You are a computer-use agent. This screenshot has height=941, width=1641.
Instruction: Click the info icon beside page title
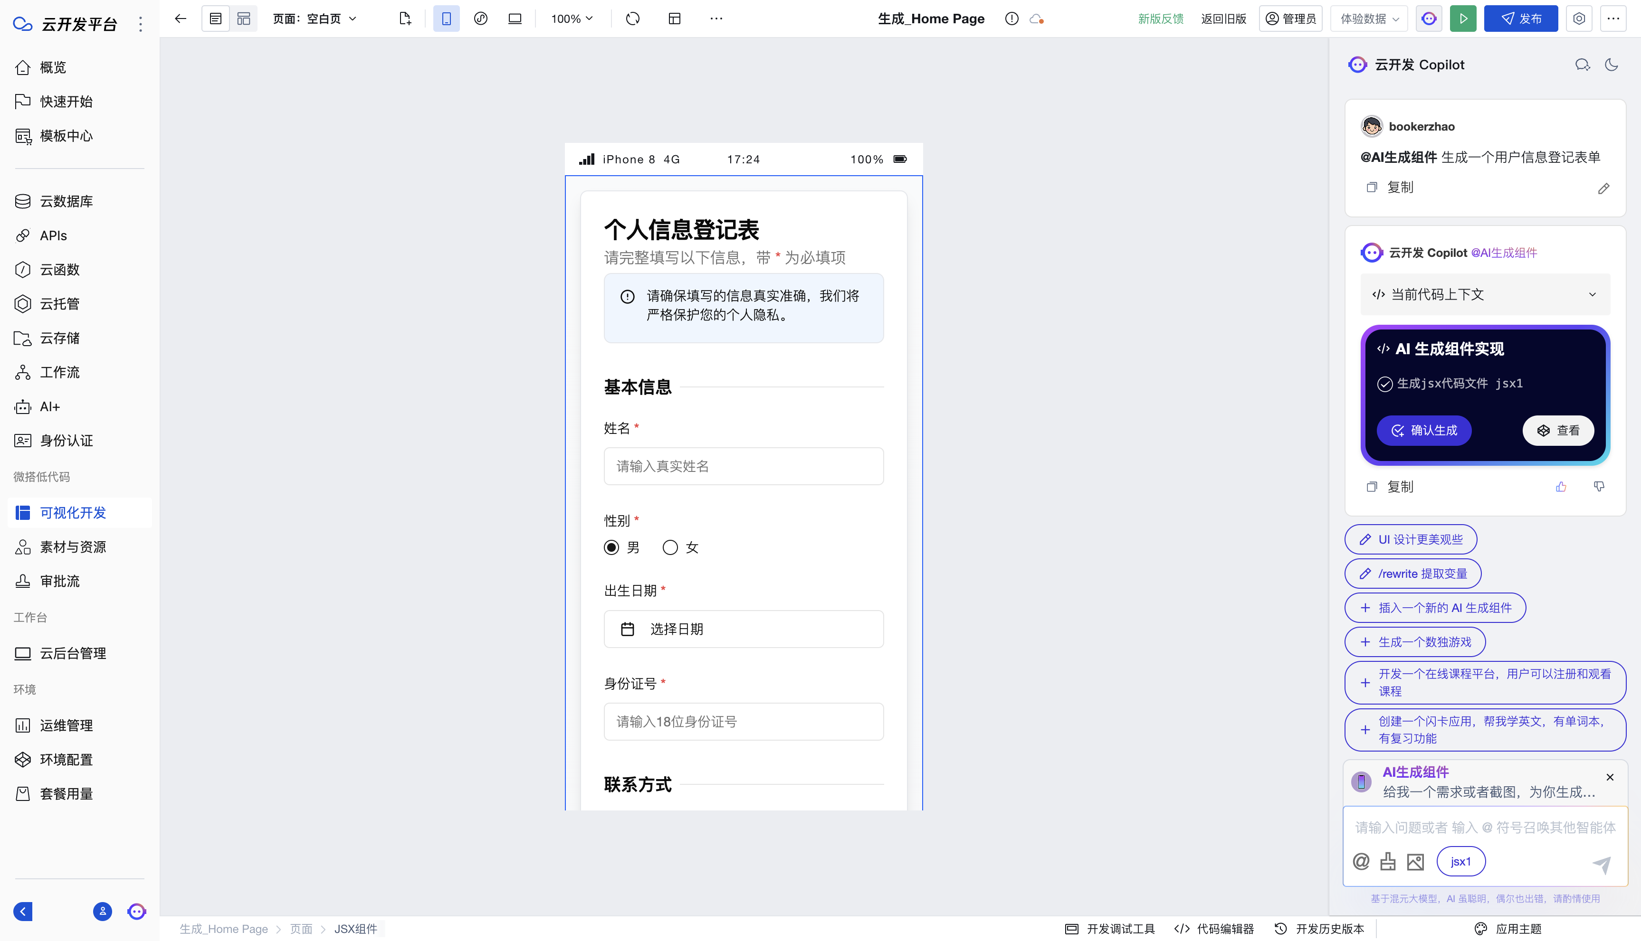(1012, 19)
